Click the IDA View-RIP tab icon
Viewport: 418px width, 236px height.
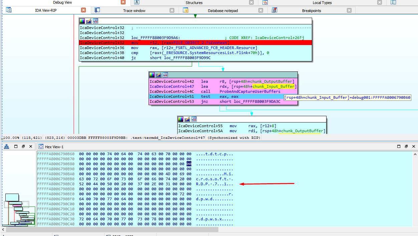click(x=9, y=10)
